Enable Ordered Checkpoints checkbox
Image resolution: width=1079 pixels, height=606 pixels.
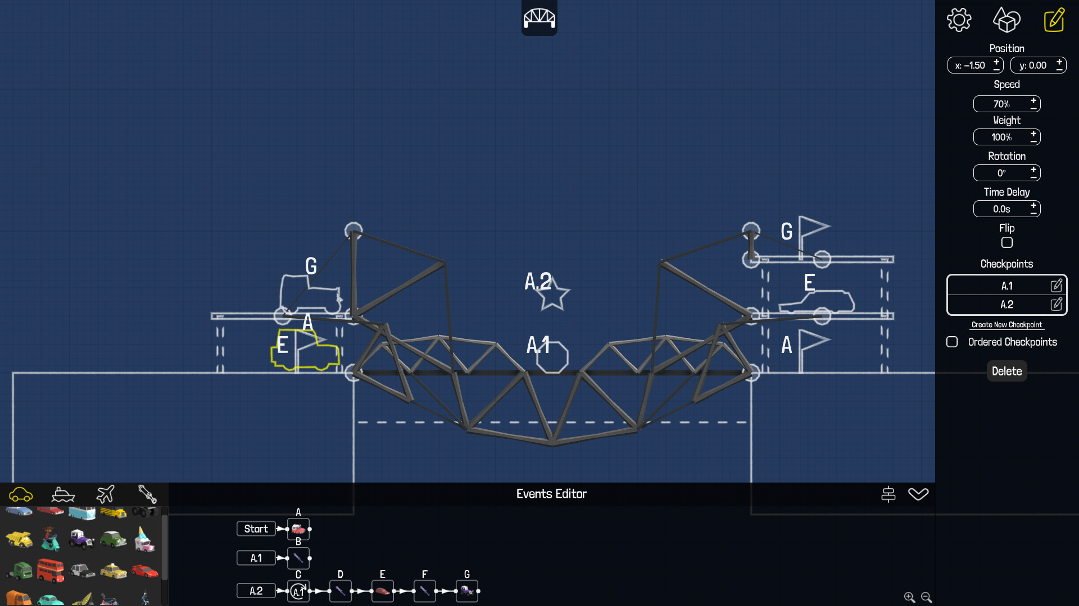[951, 342]
